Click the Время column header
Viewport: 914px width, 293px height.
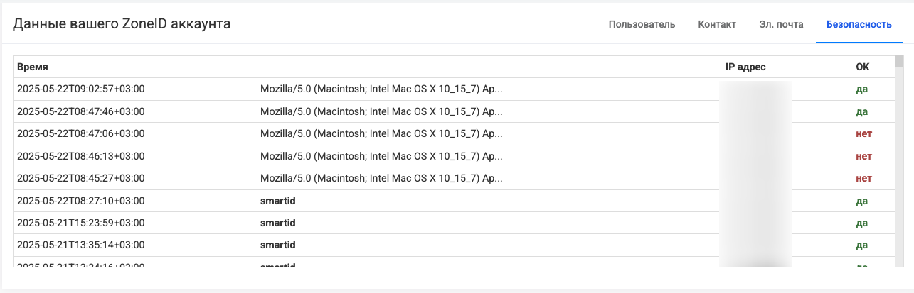tap(33, 67)
